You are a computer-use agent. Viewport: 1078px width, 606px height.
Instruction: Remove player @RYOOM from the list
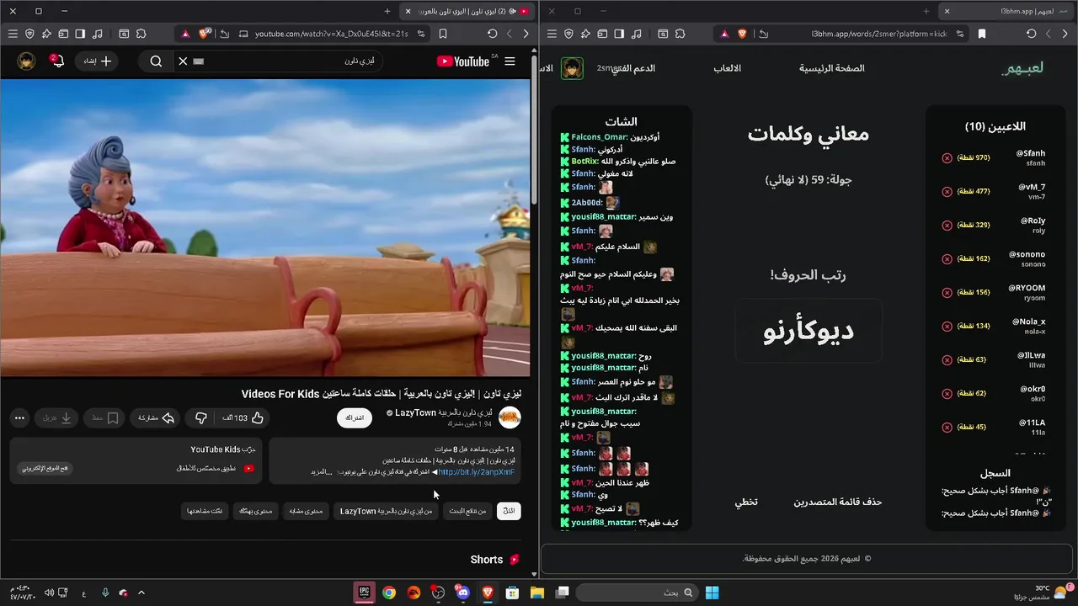click(947, 293)
